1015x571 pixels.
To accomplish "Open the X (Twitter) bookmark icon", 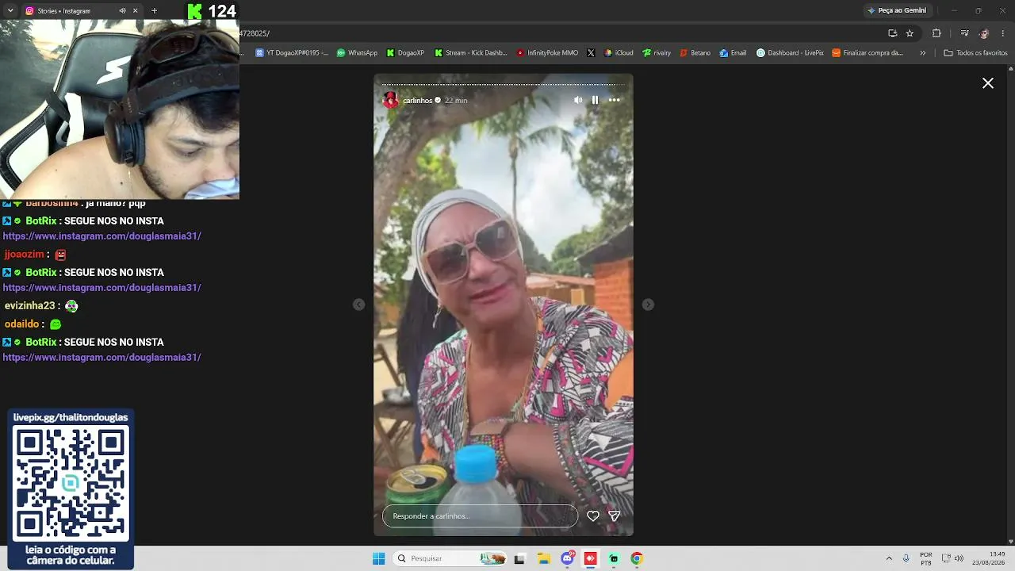I will tap(591, 53).
